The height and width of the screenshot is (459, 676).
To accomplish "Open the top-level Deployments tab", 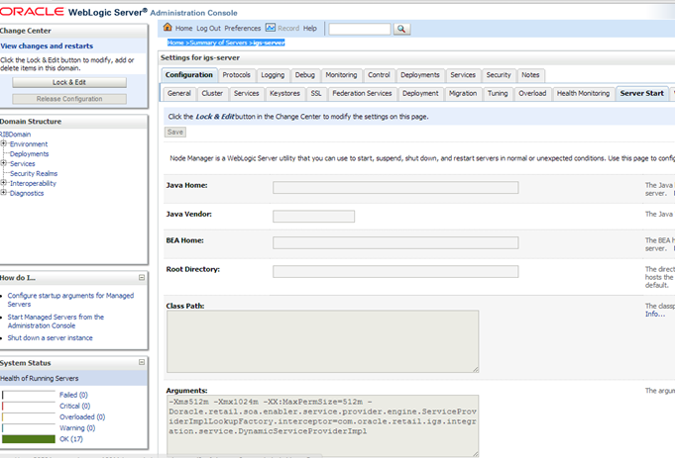I will click(x=420, y=75).
